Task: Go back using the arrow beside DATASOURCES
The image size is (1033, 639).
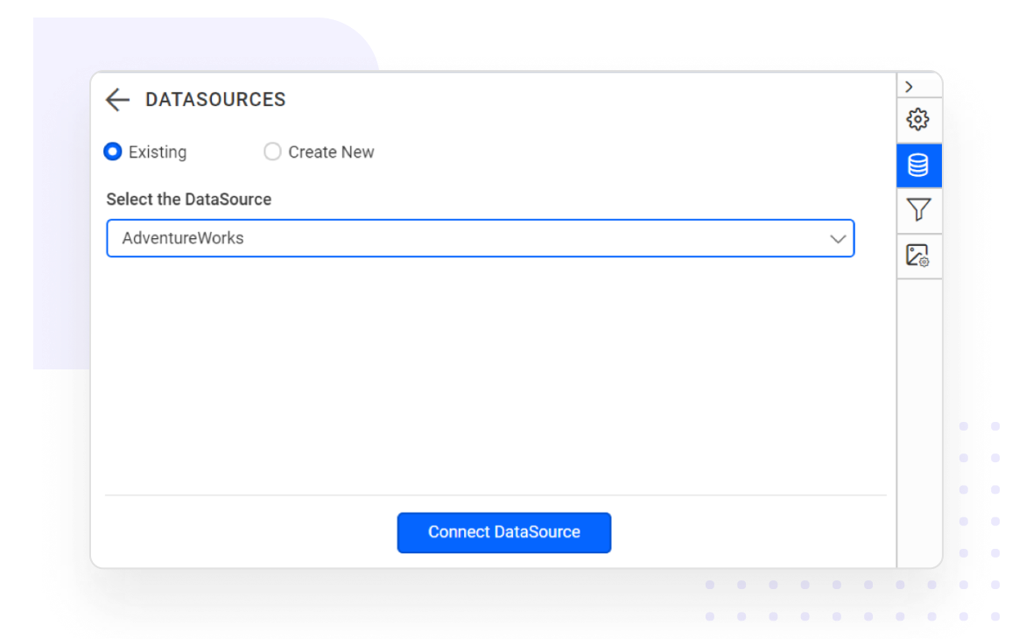Action: pyautogui.click(x=118, y=100)
